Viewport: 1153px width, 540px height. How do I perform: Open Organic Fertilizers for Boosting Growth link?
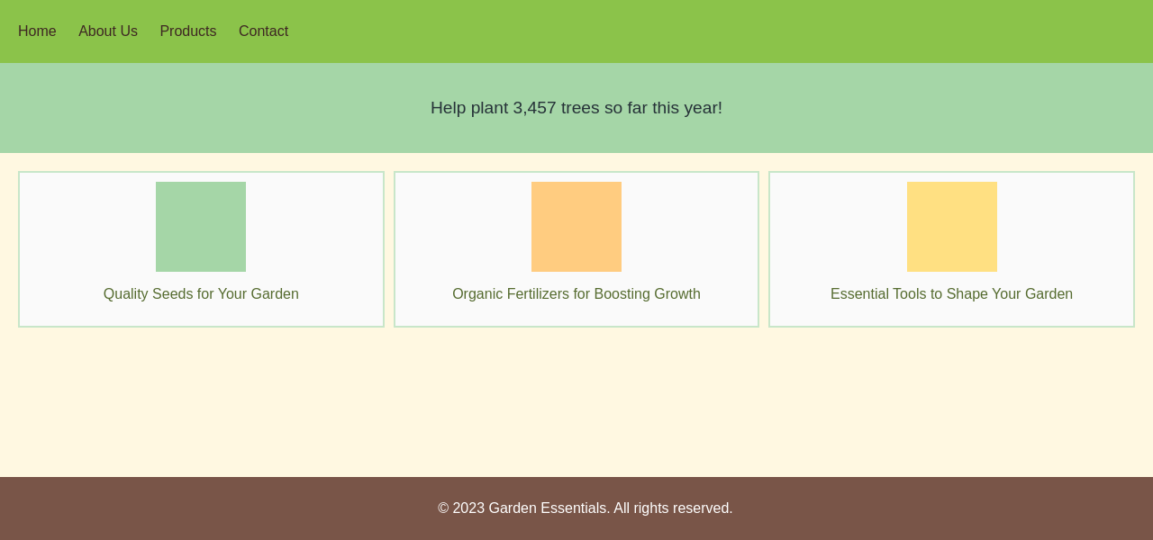(x=576, y=294)
